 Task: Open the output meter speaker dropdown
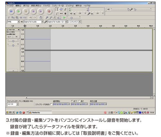click(74, 14)
